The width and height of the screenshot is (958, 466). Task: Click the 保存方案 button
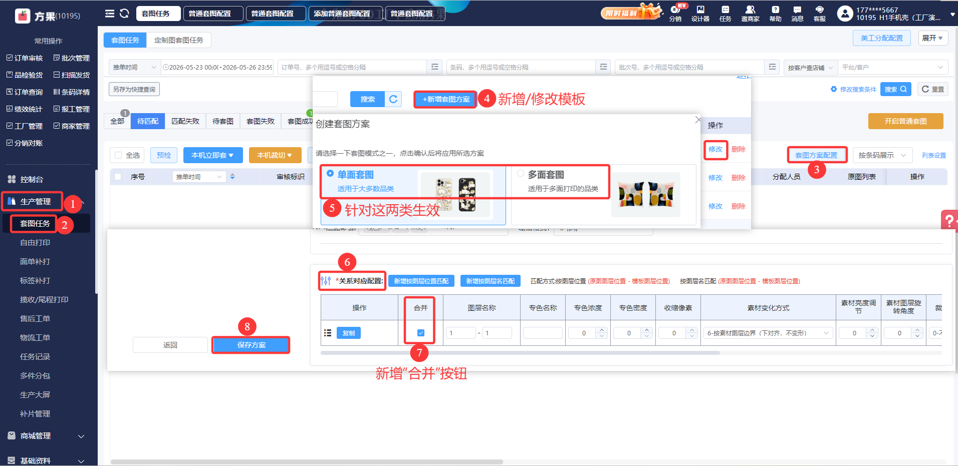251,345
